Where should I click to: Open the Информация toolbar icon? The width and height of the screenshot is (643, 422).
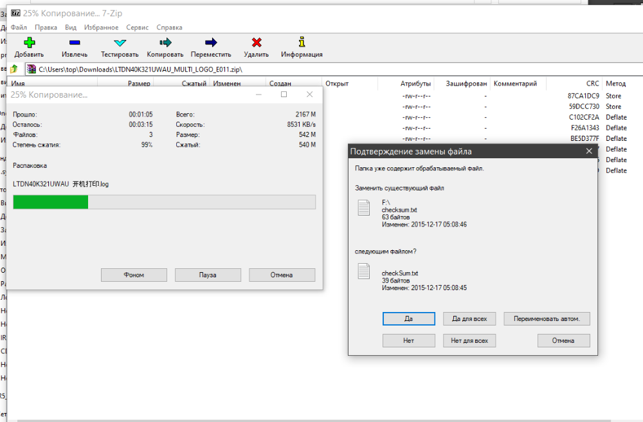point(302,42)
